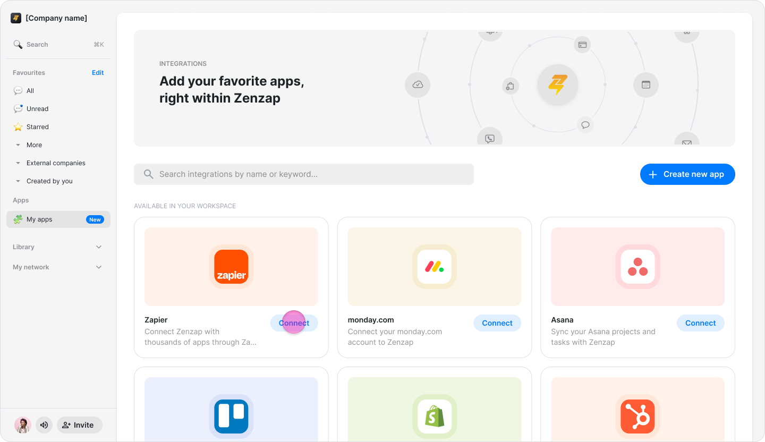Click the Asana card title text
Screen dimensions: 765x442
pyautogui.click(x=563, y=320)
